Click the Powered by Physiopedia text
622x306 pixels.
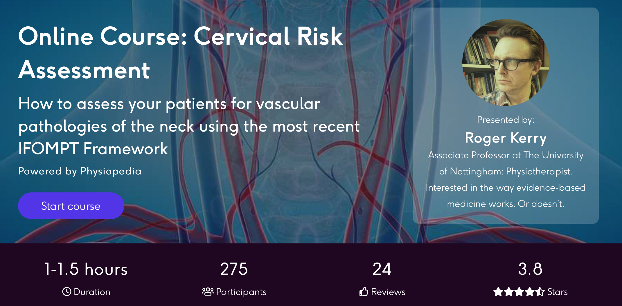click(80, 171)
